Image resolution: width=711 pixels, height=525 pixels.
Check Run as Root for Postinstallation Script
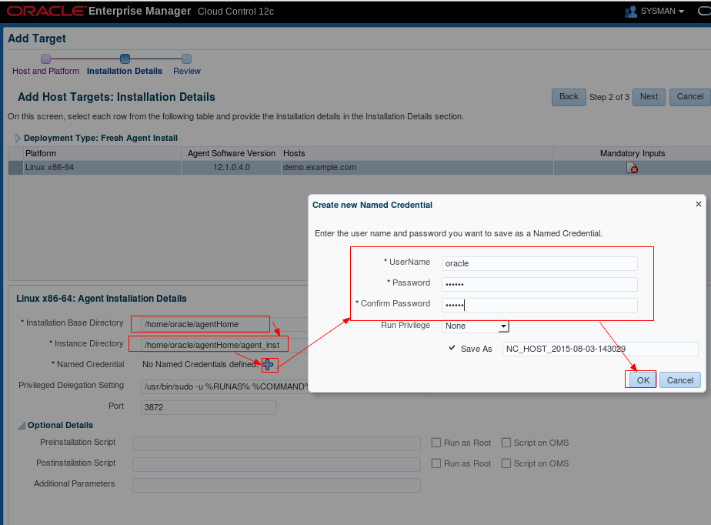tap(436, 463)
